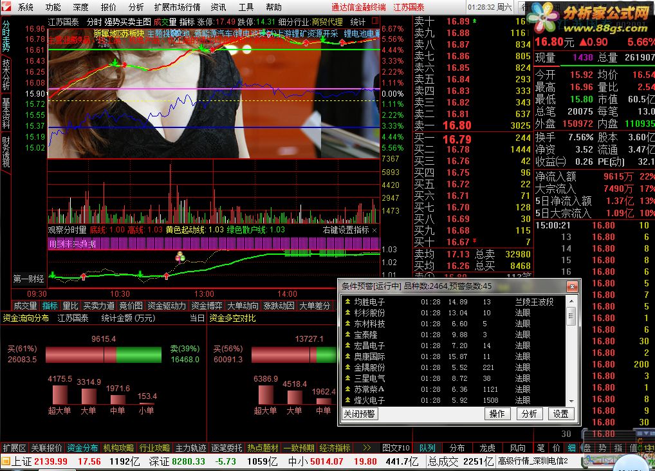Switch to 分时走势 side tab
The image size is (655, 471).
(6, 36)
